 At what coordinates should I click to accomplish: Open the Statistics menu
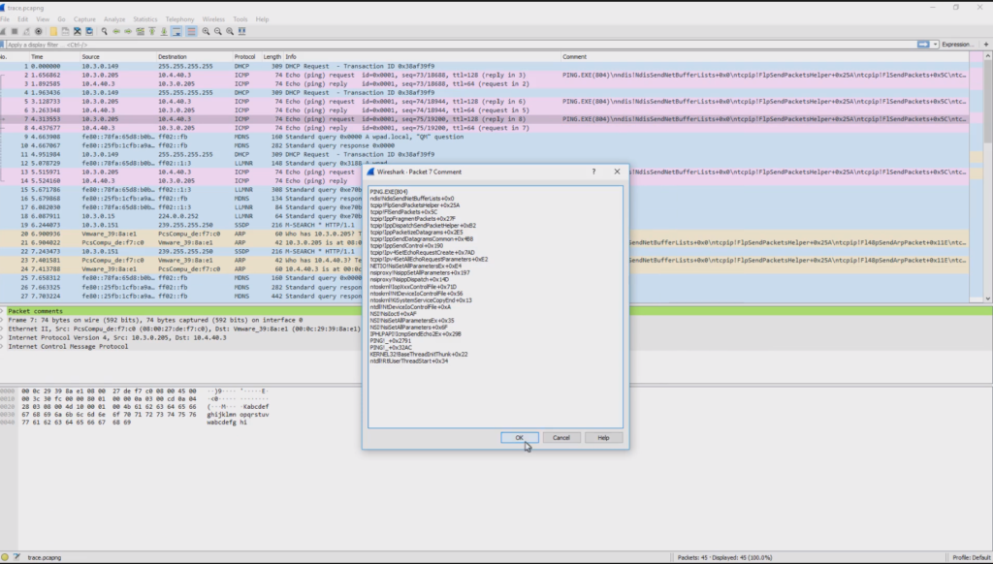point(145,18)
